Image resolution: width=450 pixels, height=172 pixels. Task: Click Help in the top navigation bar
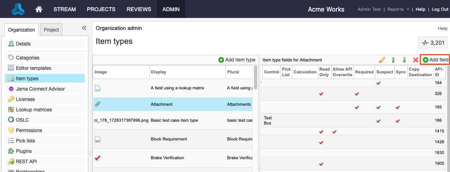420,9
